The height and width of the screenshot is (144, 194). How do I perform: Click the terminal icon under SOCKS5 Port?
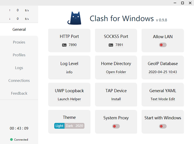tap(111, 45)
